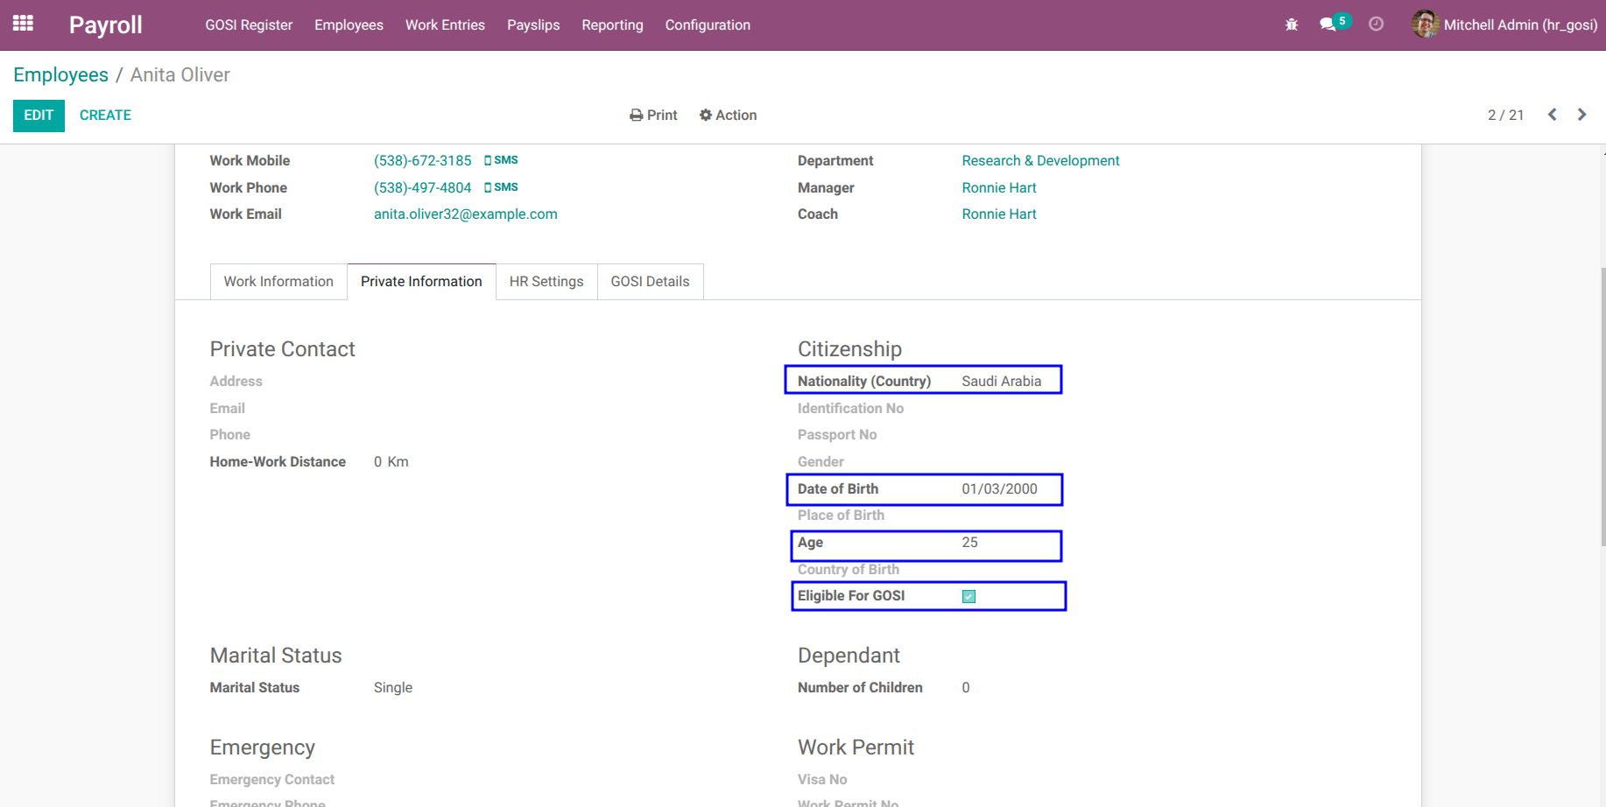Send SMS to Work Mobile number
Screen dimensions: 1606x807
click(x=501, y=160)
